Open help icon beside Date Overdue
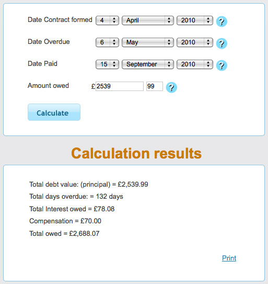Image resolution: width=268 pixels, height=284 pixels. (x=222, y=43)
